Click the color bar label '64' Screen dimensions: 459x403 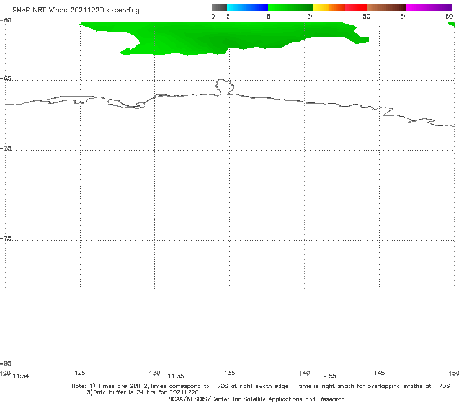click(404, 16)
